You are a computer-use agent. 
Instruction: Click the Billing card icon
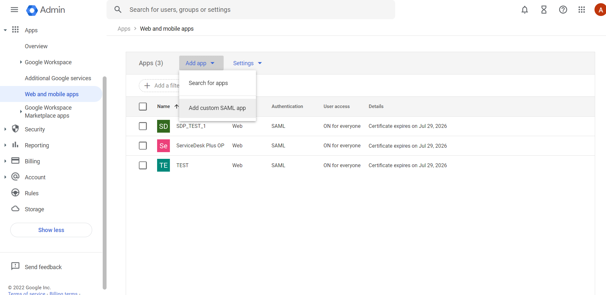15,160
